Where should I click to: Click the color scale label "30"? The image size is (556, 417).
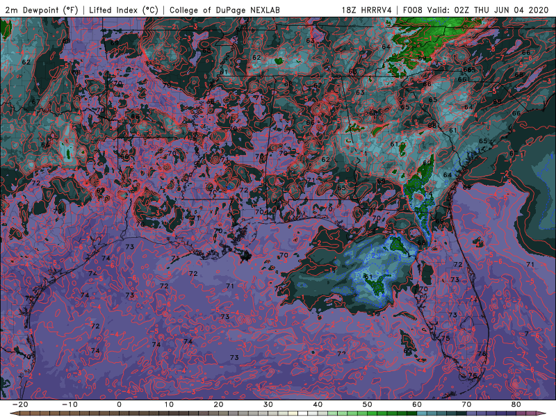(x=268, y=404)
